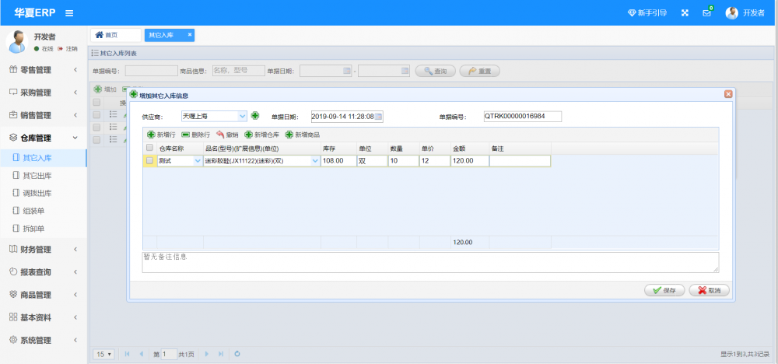The width and height of the screenshot is (778, 364).
Task: Expand the 商品管理 sidebar menu
Action: (x=43, y=295)
